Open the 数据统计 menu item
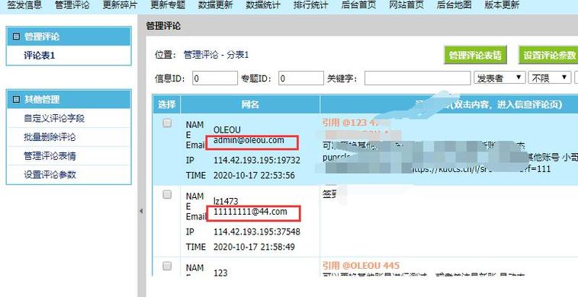The image size is (578, 297). 263,5
